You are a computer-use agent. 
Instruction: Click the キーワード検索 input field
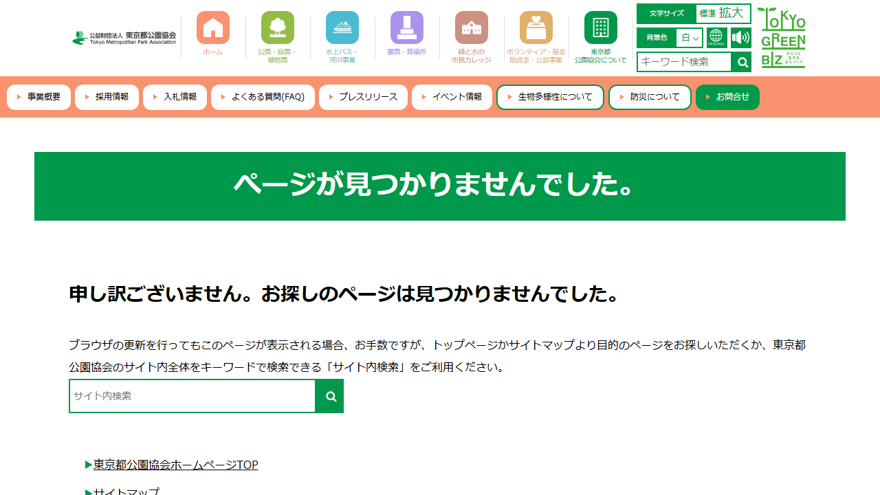click(x=684, y=62)
